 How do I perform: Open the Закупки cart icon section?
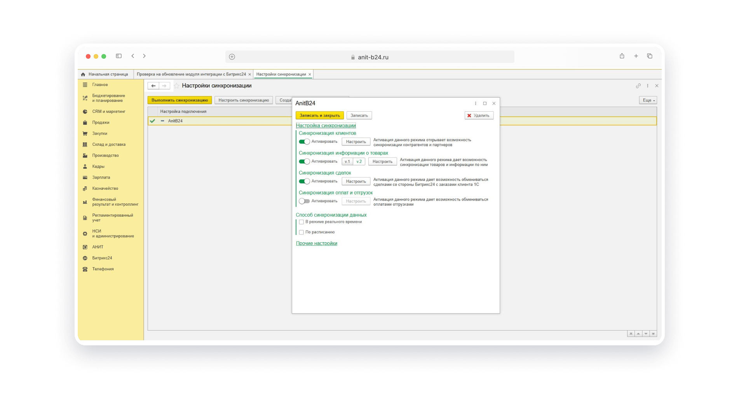[85, 133]
